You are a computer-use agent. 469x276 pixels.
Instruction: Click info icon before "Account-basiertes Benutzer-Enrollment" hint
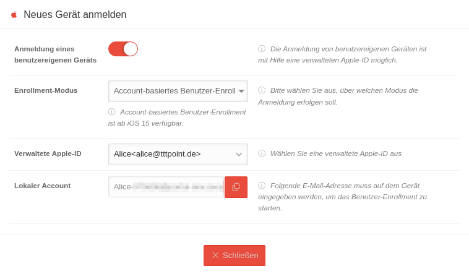[112, 112]
